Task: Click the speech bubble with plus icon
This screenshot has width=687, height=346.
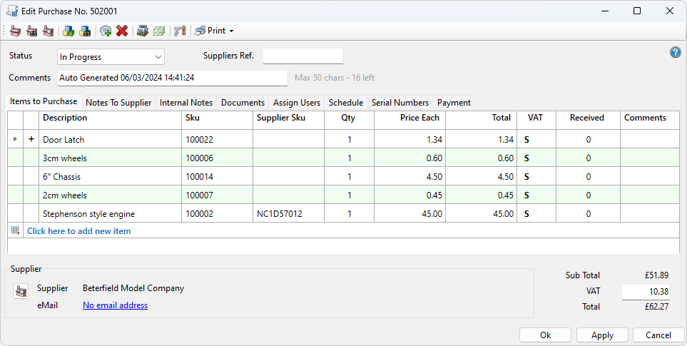Action: coord(106,31)
